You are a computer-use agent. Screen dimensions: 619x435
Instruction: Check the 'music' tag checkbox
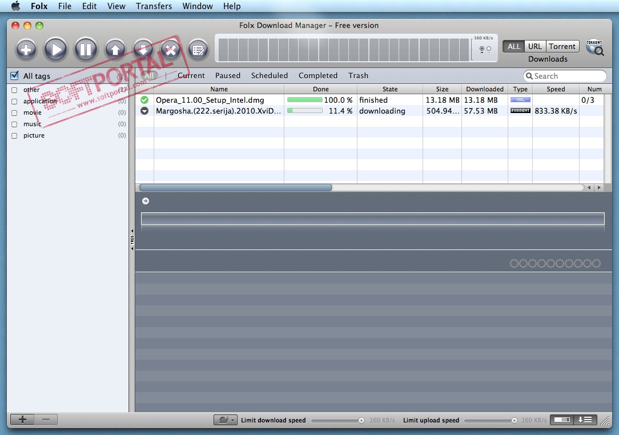tap(14, 124)
